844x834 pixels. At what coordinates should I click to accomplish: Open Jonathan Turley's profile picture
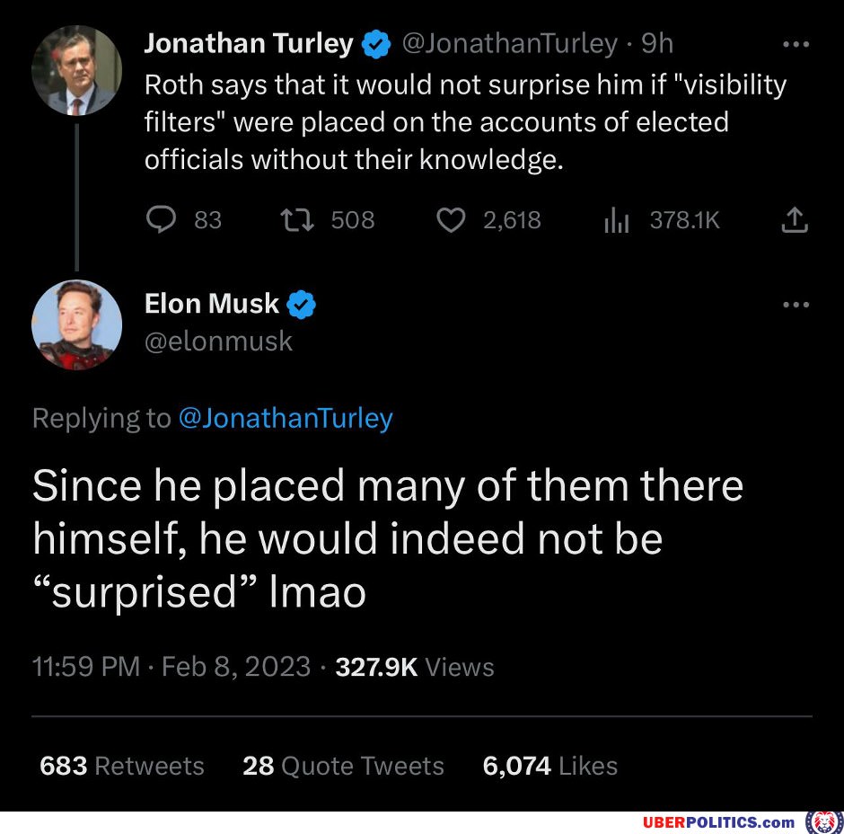coord(76,70)
